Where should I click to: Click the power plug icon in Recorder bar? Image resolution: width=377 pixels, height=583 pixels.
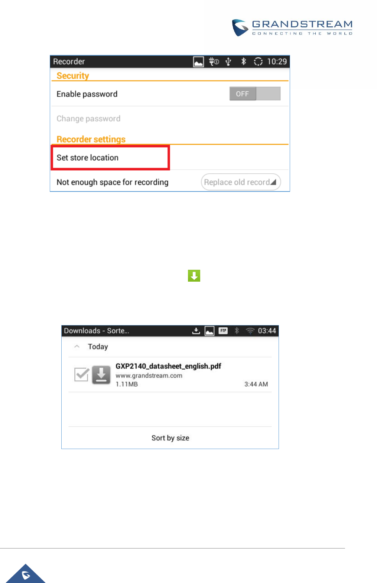pyautogui.click(x=214, y=62)
